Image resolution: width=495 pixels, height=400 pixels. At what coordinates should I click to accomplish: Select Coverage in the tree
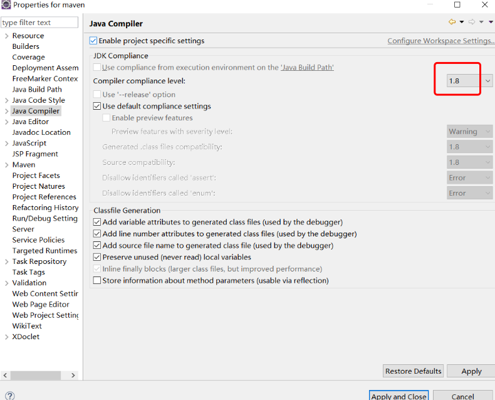[29, 57]
